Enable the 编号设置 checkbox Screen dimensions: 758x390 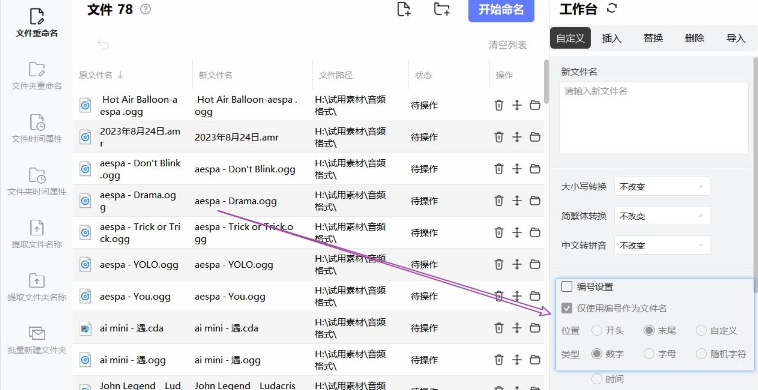coord(567,286)
